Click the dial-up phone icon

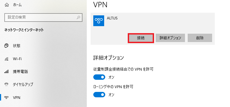7,84
